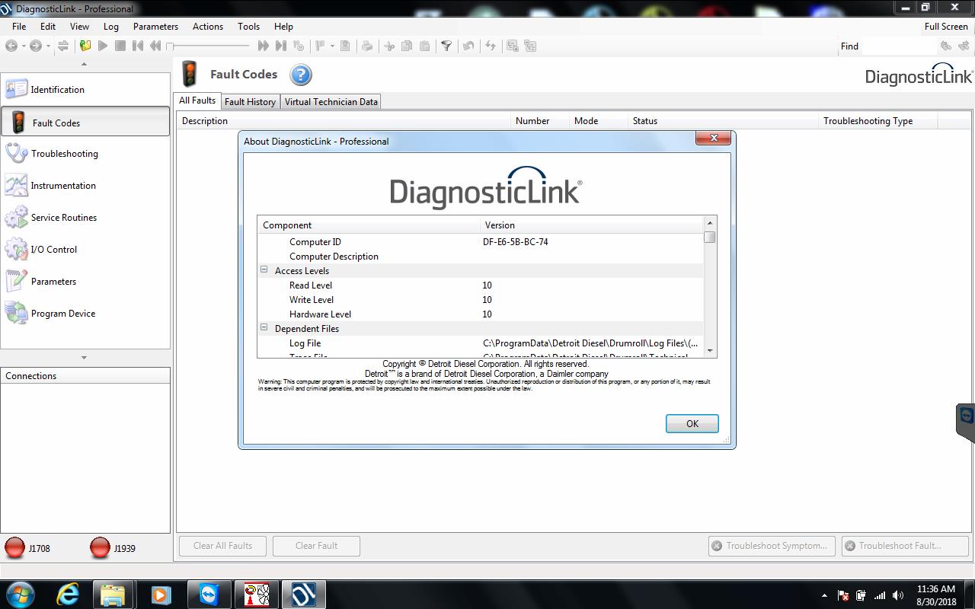Screen dimensions: 975x609
Task: Click the open log file icon
Action: tap(85, 46)
